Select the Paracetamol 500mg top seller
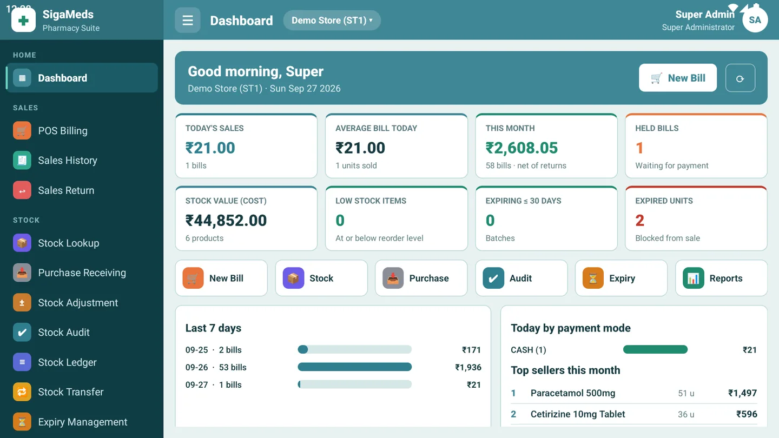779x438 pixels. click(x=634, y=393)
